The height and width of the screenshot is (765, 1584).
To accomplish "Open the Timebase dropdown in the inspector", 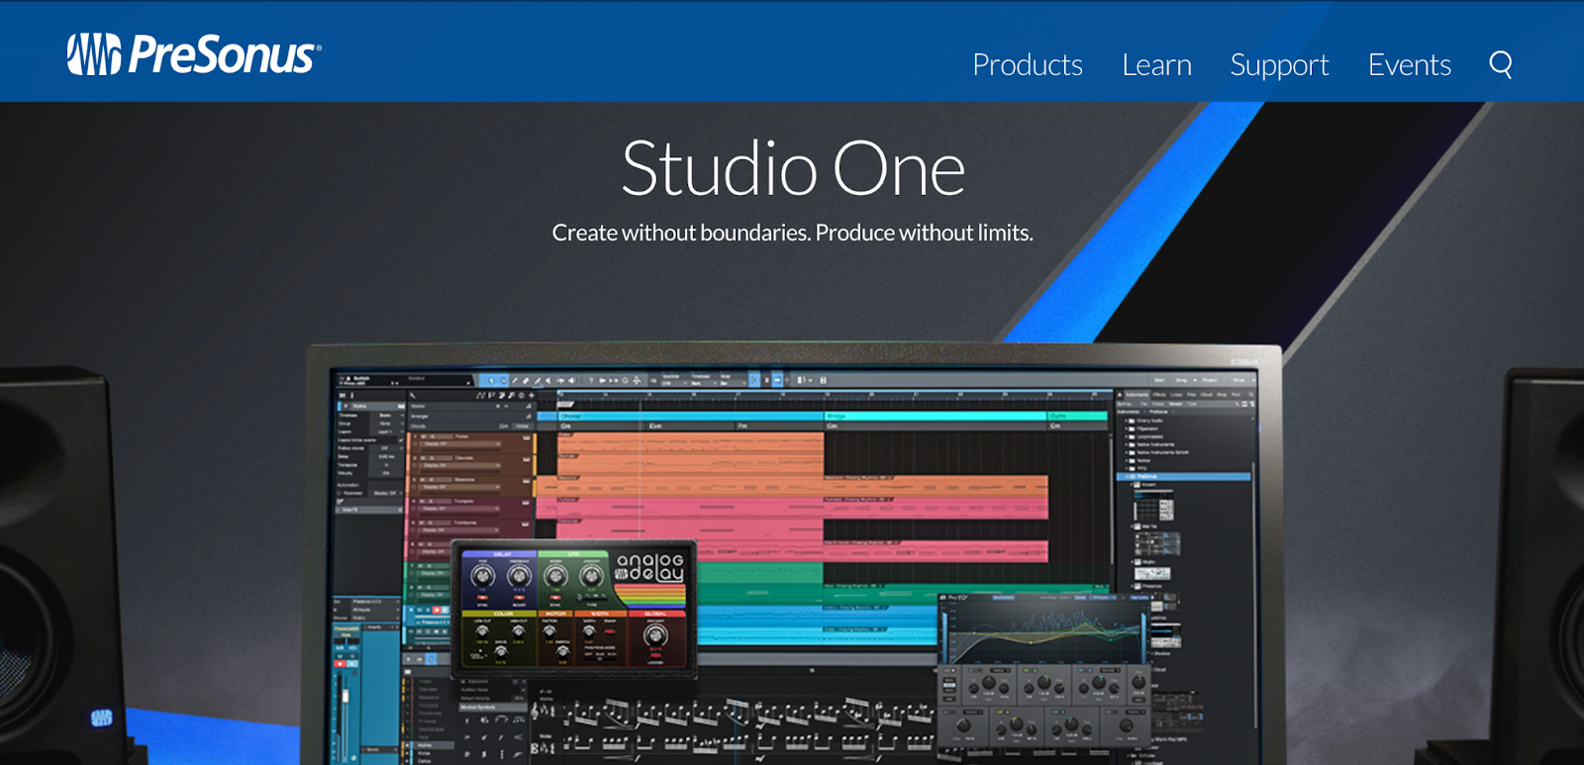I will tap(386, 416).
